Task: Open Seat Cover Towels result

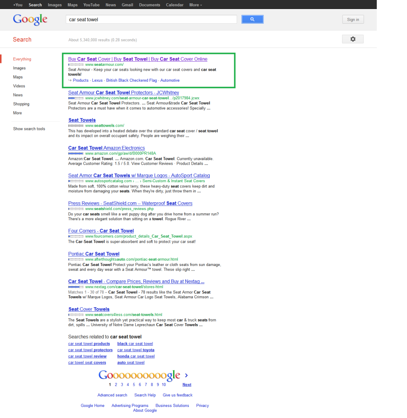Action: [x=89, y=309]
